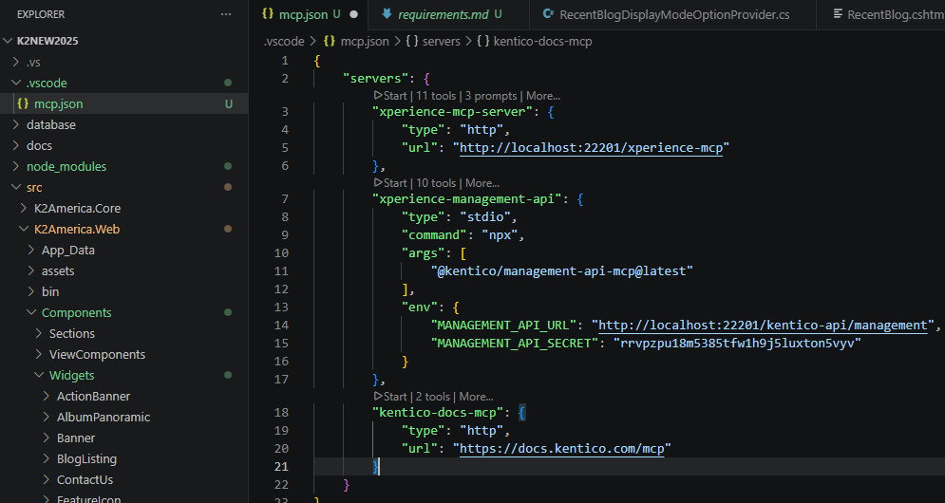Collapse the src folder
The image size is (945, 503).
point(16,187)
